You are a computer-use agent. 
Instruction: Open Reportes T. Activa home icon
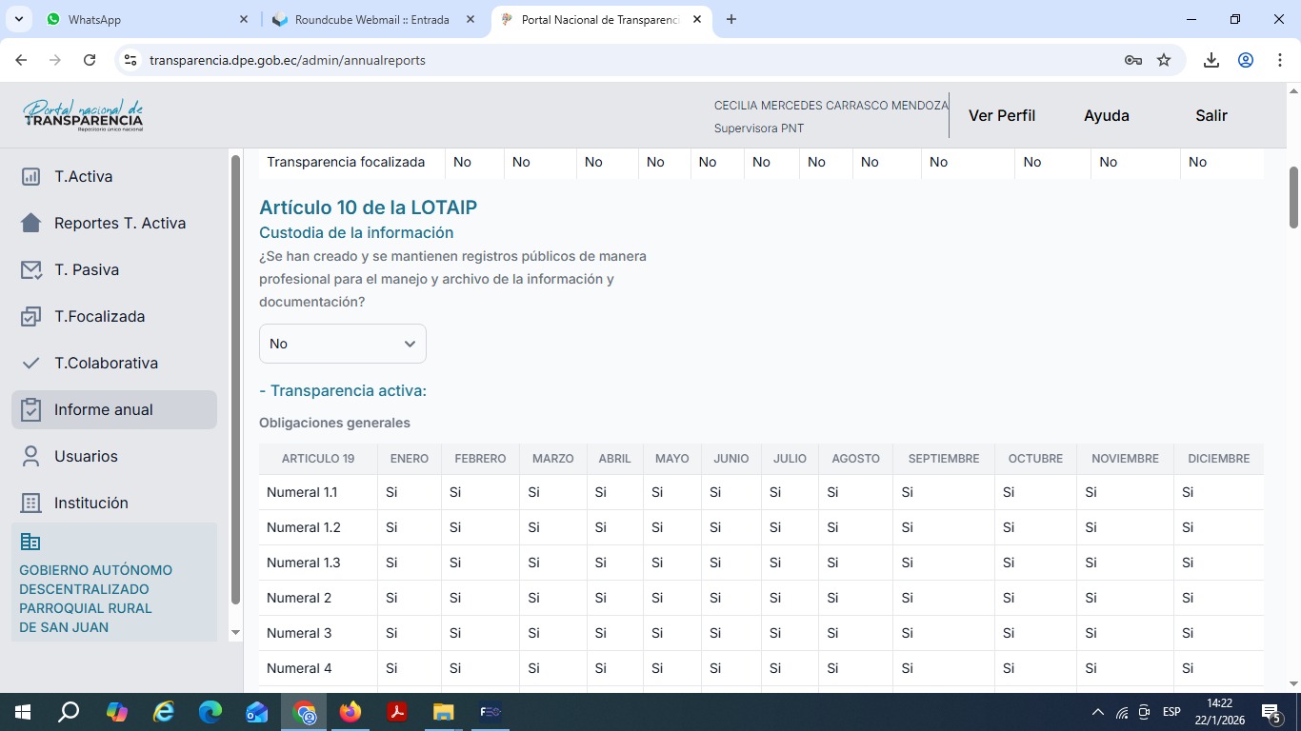coord(31,223)
